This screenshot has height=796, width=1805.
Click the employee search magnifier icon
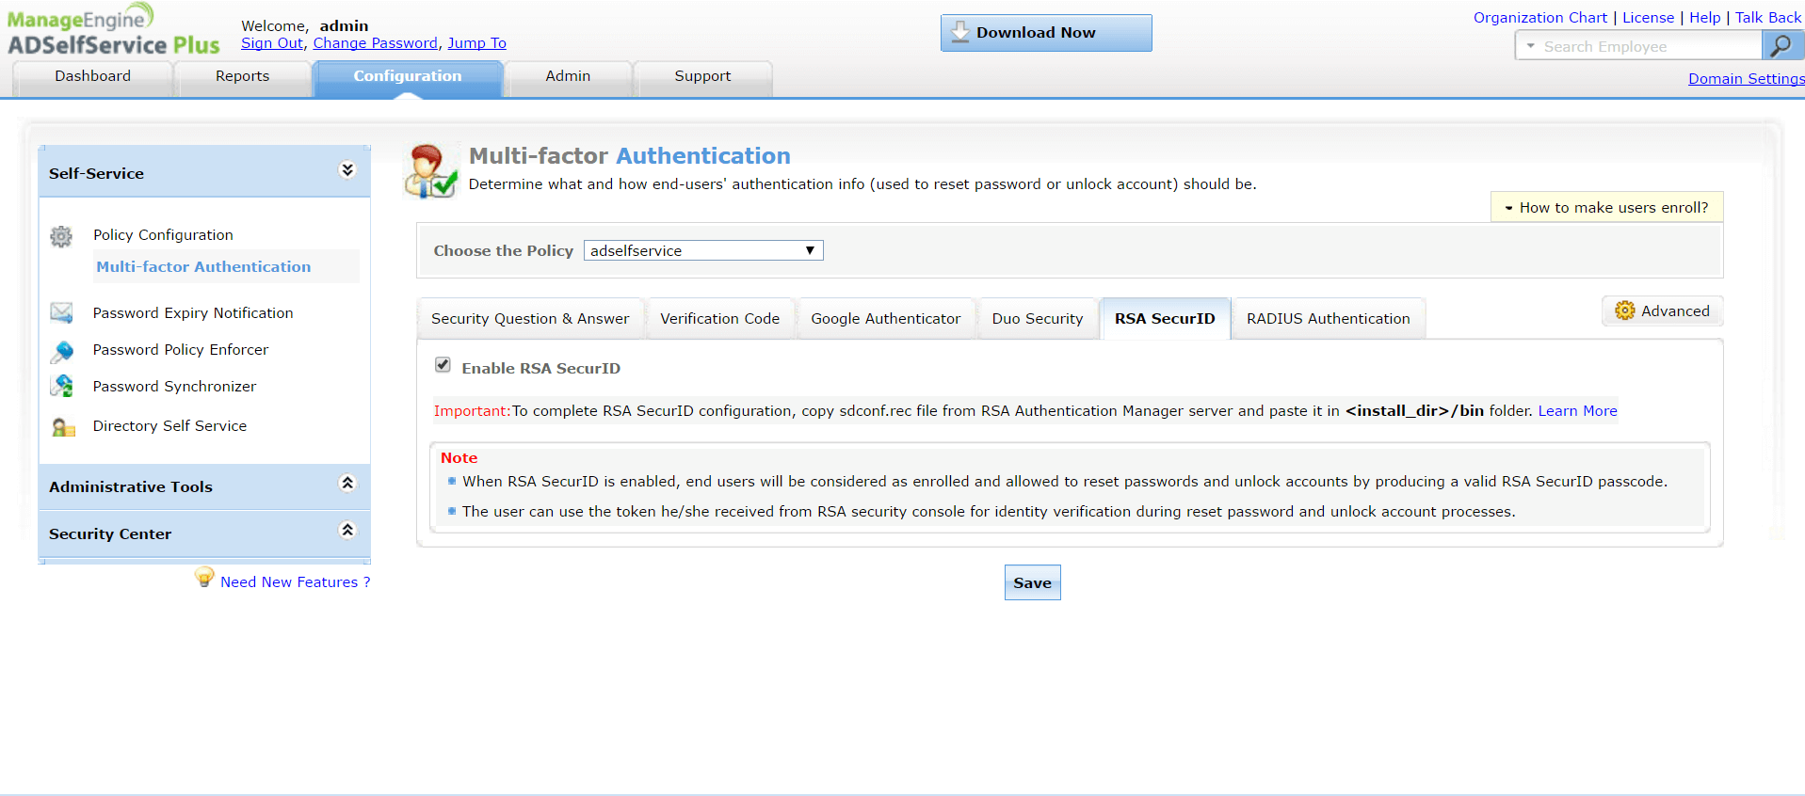[x=1782, y=45]
